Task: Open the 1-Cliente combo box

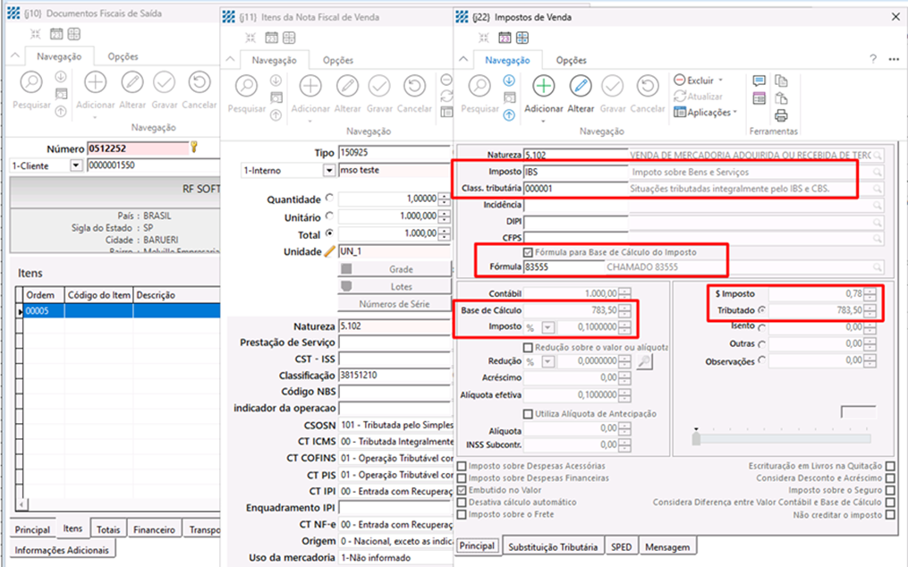Action: tap(75, 165)
